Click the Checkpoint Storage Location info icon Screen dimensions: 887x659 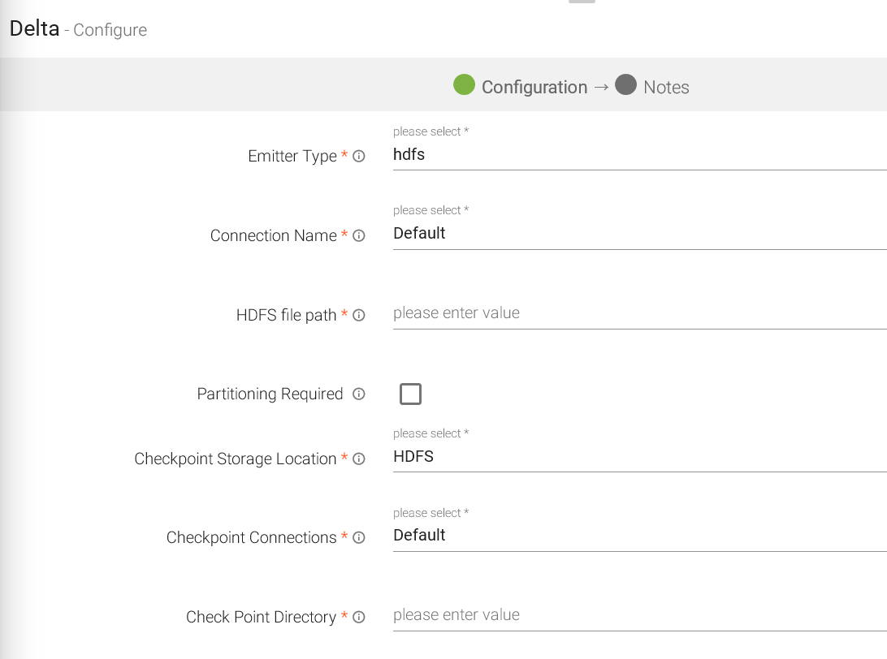pyautogui.click(x=358, y=459)
